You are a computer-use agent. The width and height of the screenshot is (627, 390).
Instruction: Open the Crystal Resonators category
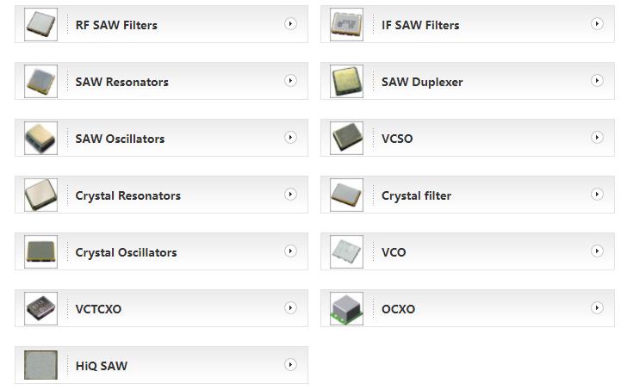point(127,195)
